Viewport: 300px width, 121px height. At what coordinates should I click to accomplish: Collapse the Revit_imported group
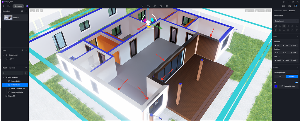point(4,77)
